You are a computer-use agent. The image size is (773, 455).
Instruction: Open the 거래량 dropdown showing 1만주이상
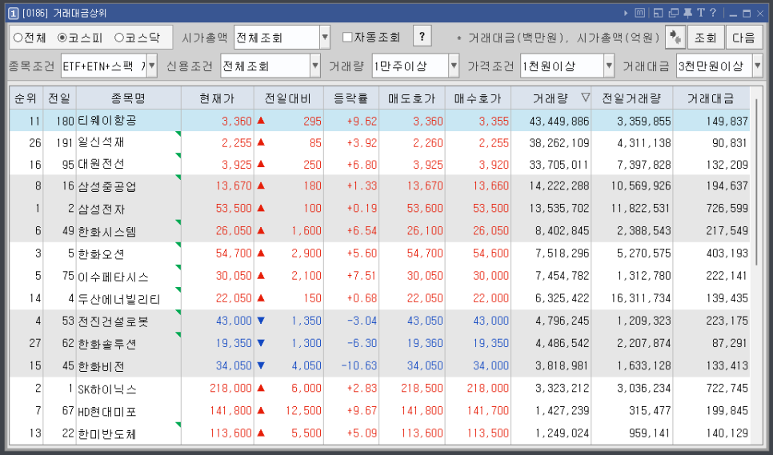416,66
